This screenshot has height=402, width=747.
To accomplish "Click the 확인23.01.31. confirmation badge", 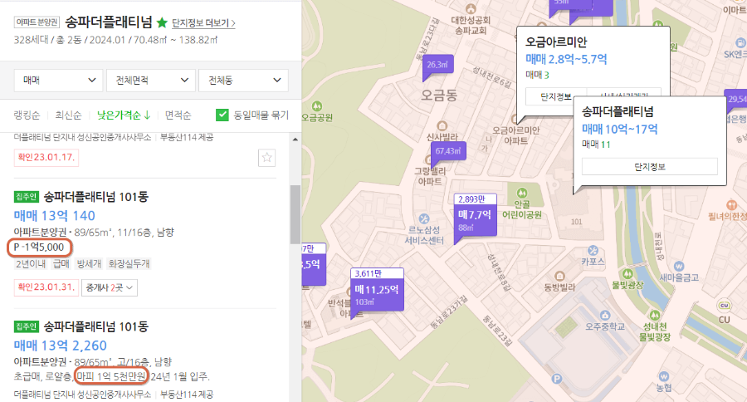I will pos(46,287).
